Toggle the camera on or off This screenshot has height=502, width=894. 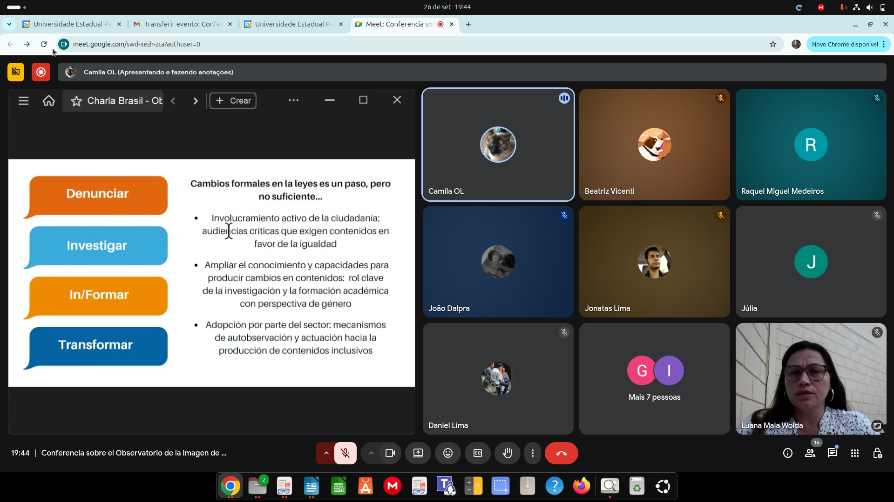[390, 453]
